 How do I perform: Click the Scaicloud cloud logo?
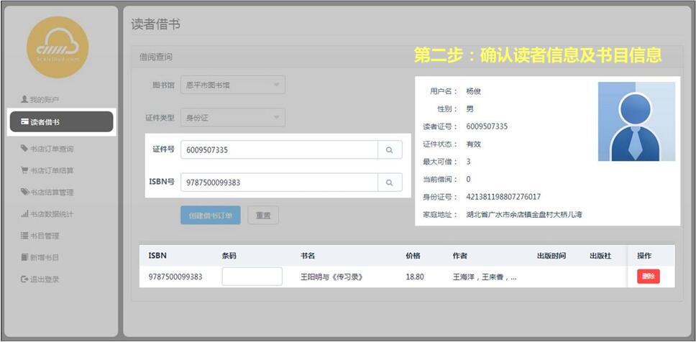(58, 47)
